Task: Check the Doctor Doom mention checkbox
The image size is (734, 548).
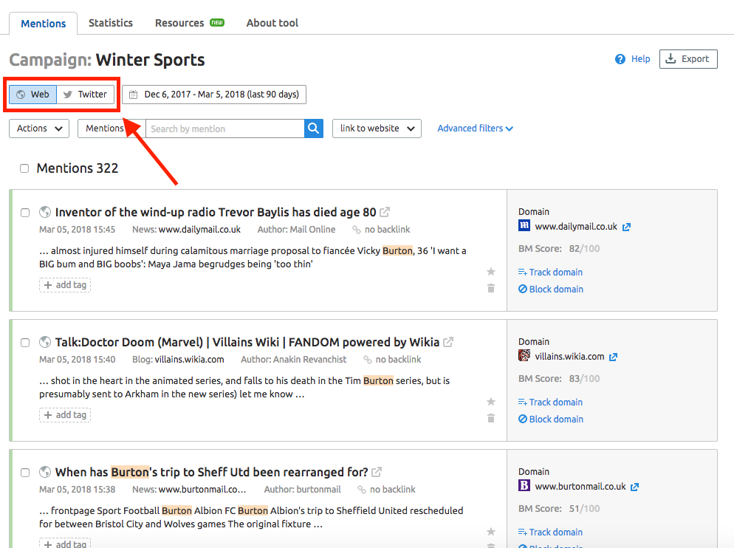Action: 25,343
